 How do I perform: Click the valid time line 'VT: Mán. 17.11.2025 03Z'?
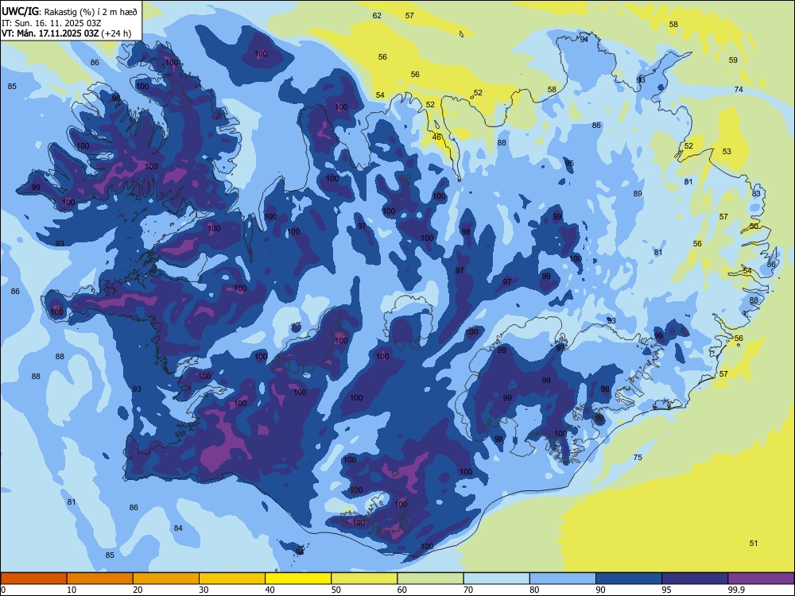tap(50, 33)
